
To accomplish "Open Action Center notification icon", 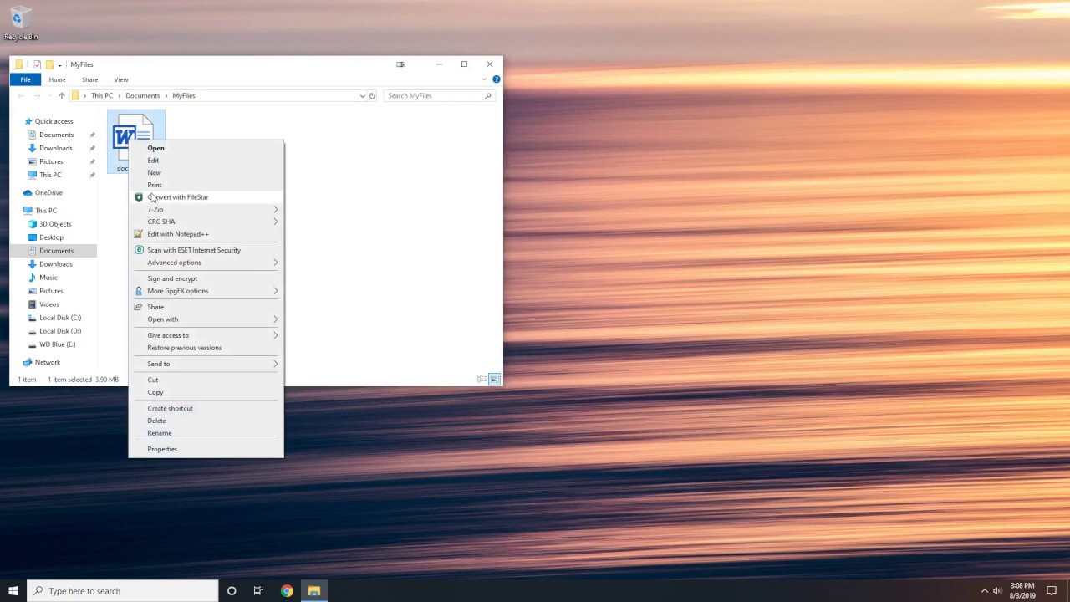I will 1052,591.
